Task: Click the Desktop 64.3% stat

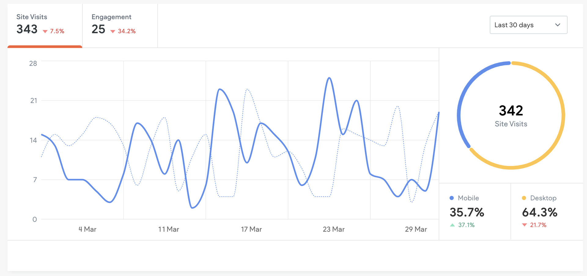Action: pyautogui.click(x=540, y=212)
